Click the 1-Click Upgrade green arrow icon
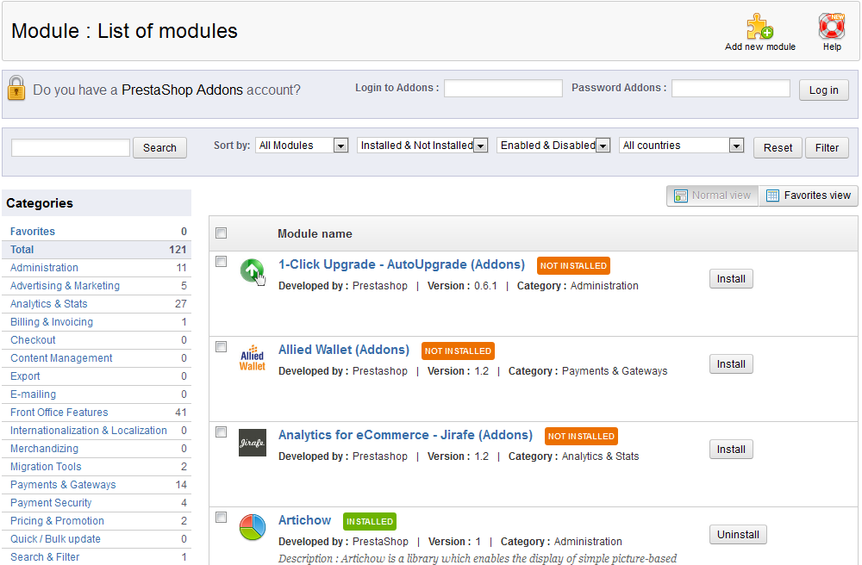862x565 pixels. pyautogui.click(x=253, y=270)
